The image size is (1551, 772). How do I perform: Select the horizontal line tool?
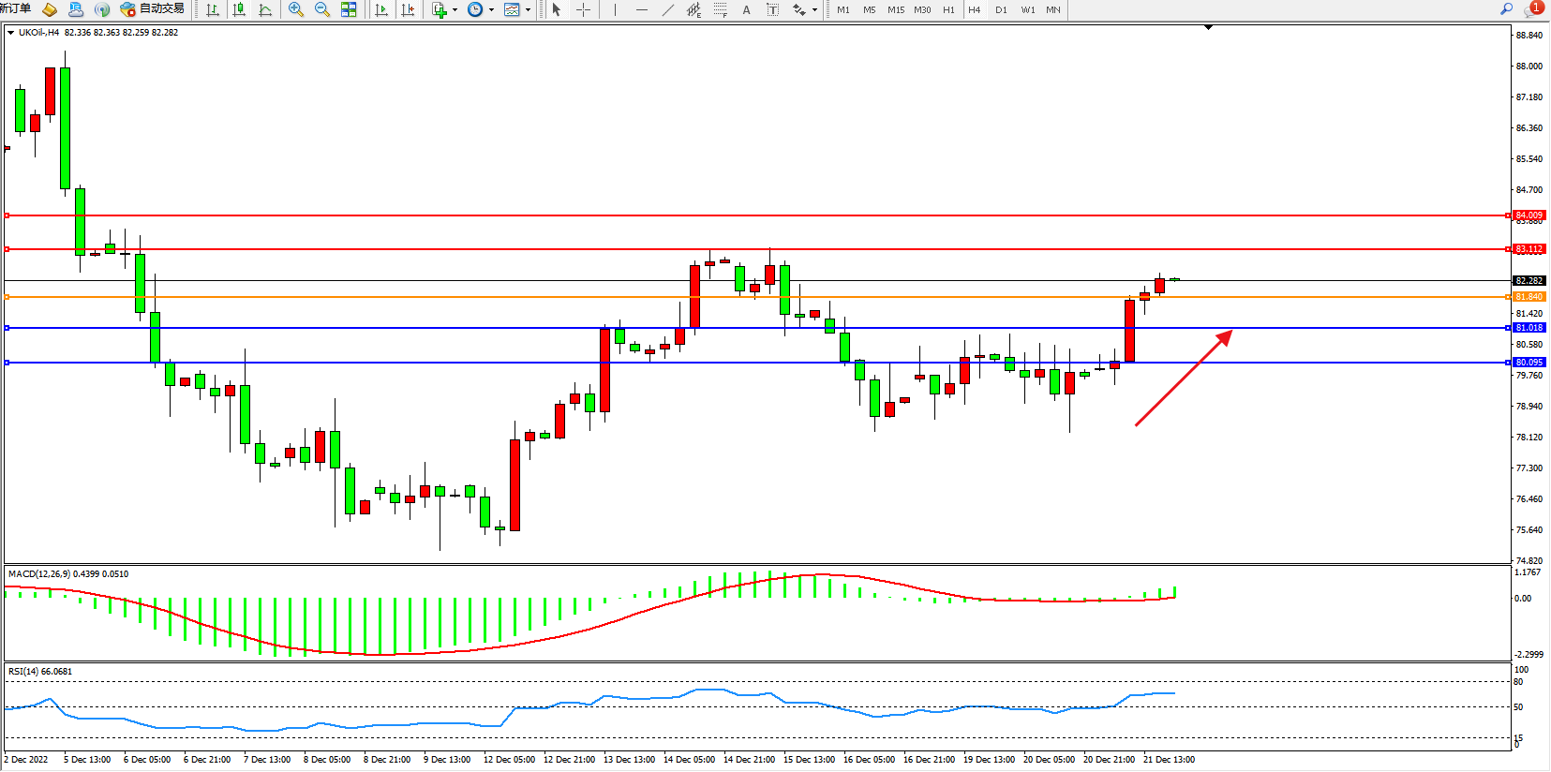tap(641, 9)
